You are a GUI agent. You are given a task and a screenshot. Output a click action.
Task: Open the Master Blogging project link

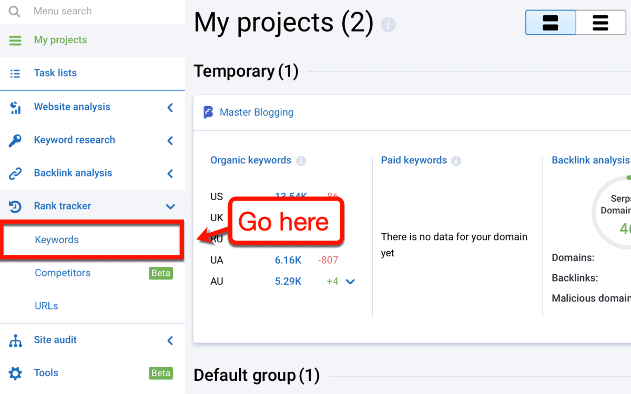coord(256,112)
